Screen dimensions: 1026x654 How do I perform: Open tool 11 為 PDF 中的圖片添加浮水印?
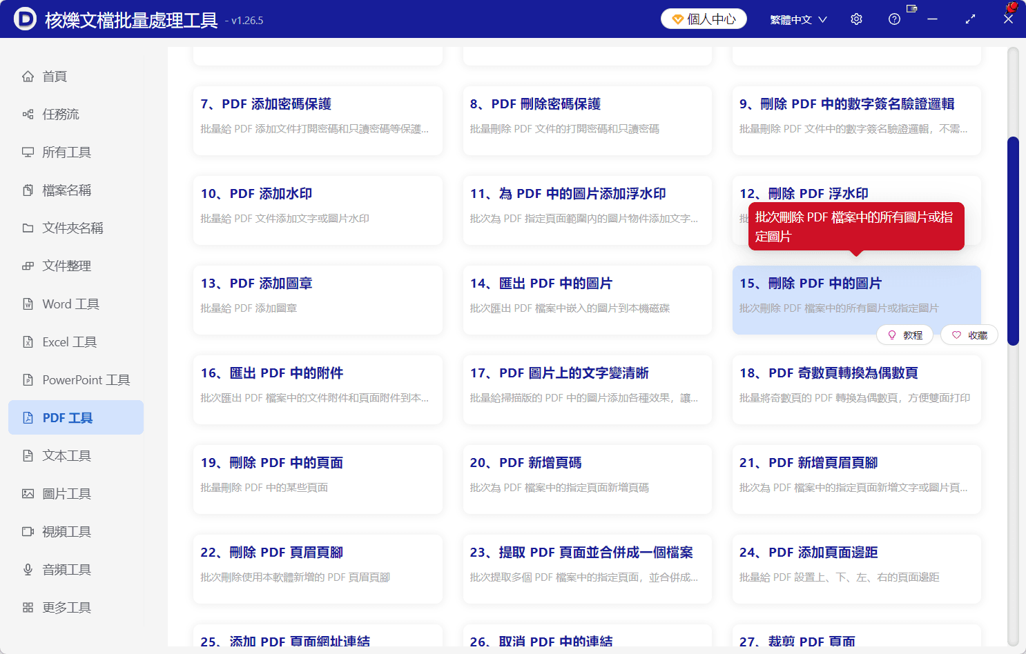pos(587,210)
